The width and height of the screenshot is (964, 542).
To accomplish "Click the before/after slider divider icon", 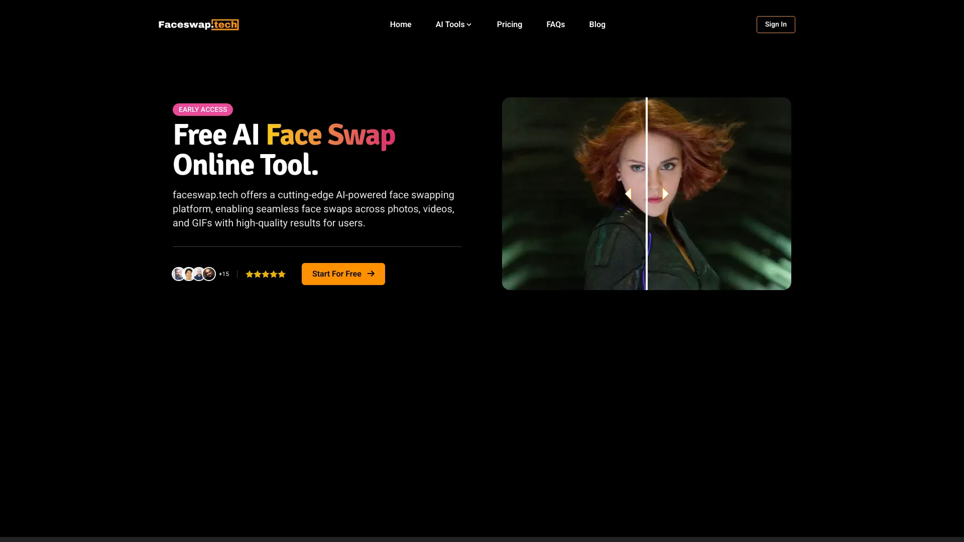I will 646,193.
